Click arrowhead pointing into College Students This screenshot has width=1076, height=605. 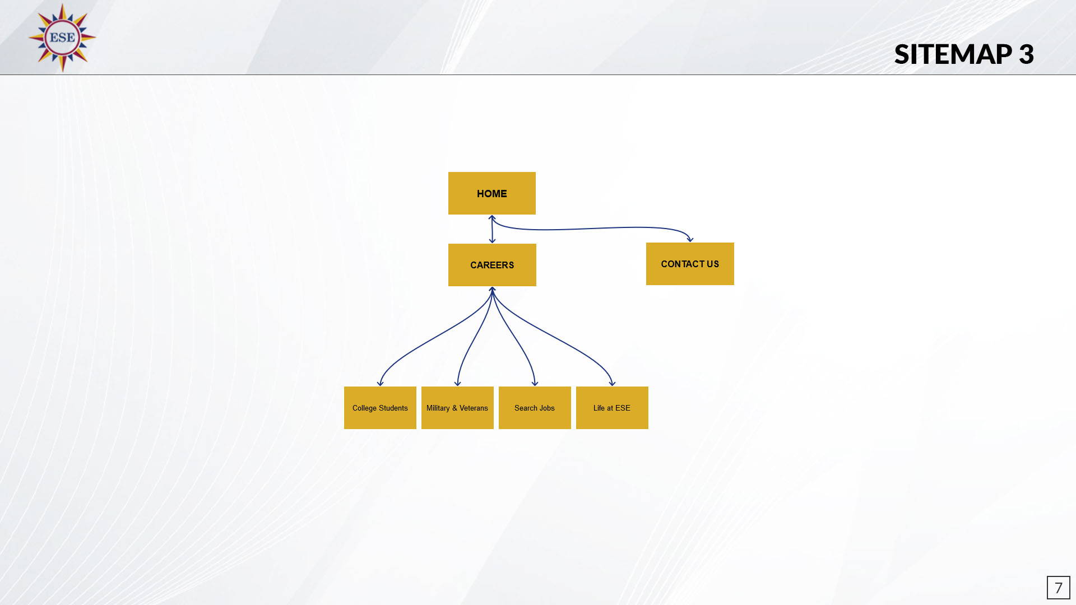point(381,384)
